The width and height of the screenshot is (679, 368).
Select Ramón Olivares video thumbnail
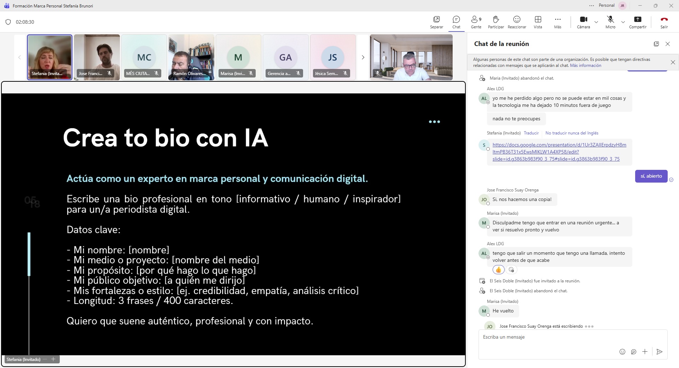click(191, 57)
